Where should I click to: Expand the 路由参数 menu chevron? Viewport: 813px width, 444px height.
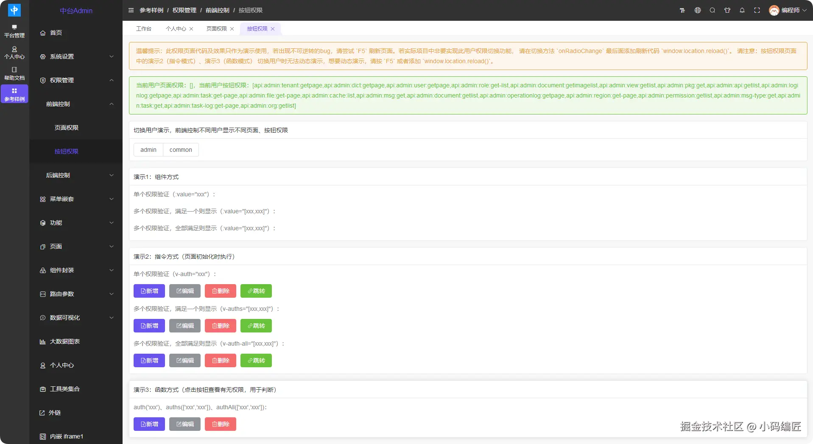pyautogui.click(x=112, y=294)
